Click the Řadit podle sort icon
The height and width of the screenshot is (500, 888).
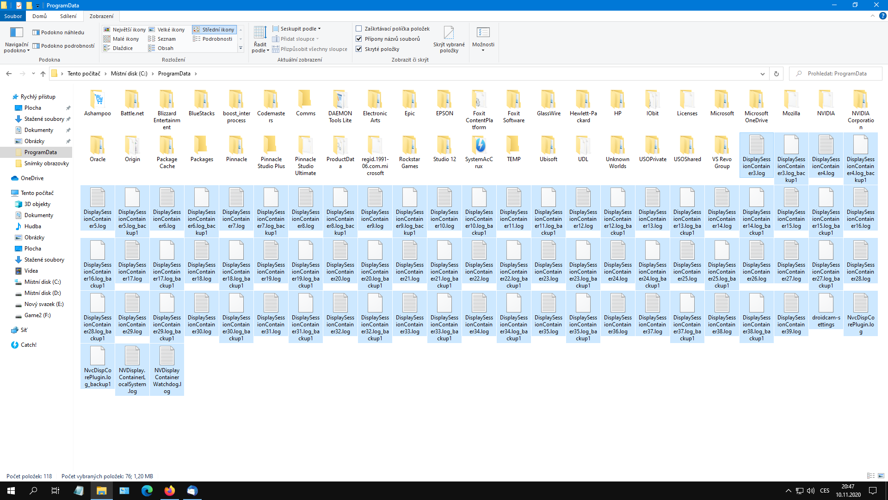coord(260,32)
